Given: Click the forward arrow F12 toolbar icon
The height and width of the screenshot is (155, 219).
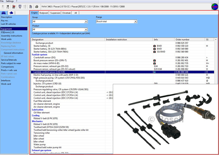Looking at the screenshot, I should 8,7.
